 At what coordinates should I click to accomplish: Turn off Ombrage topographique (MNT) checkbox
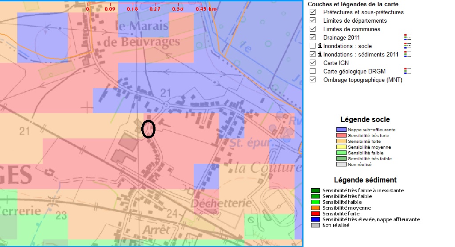312,80
